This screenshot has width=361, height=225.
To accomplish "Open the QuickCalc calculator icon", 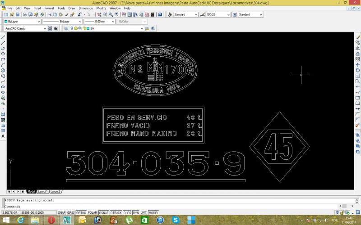I will click(153, 14).
